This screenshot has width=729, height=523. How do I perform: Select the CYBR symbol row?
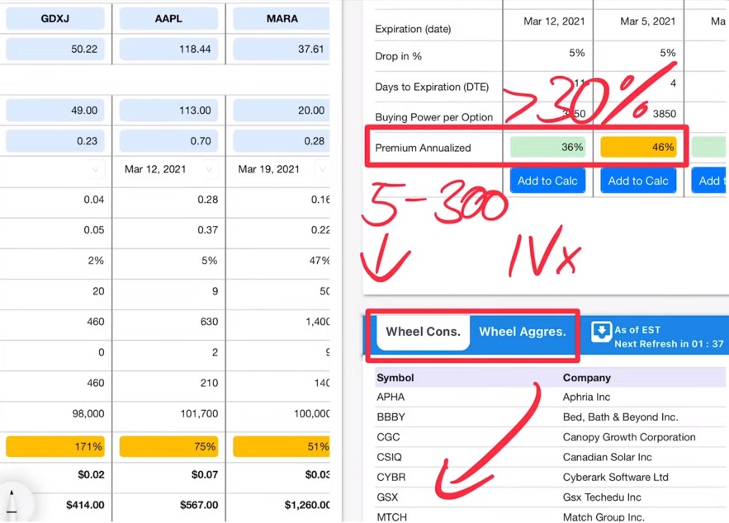point(391,477)
